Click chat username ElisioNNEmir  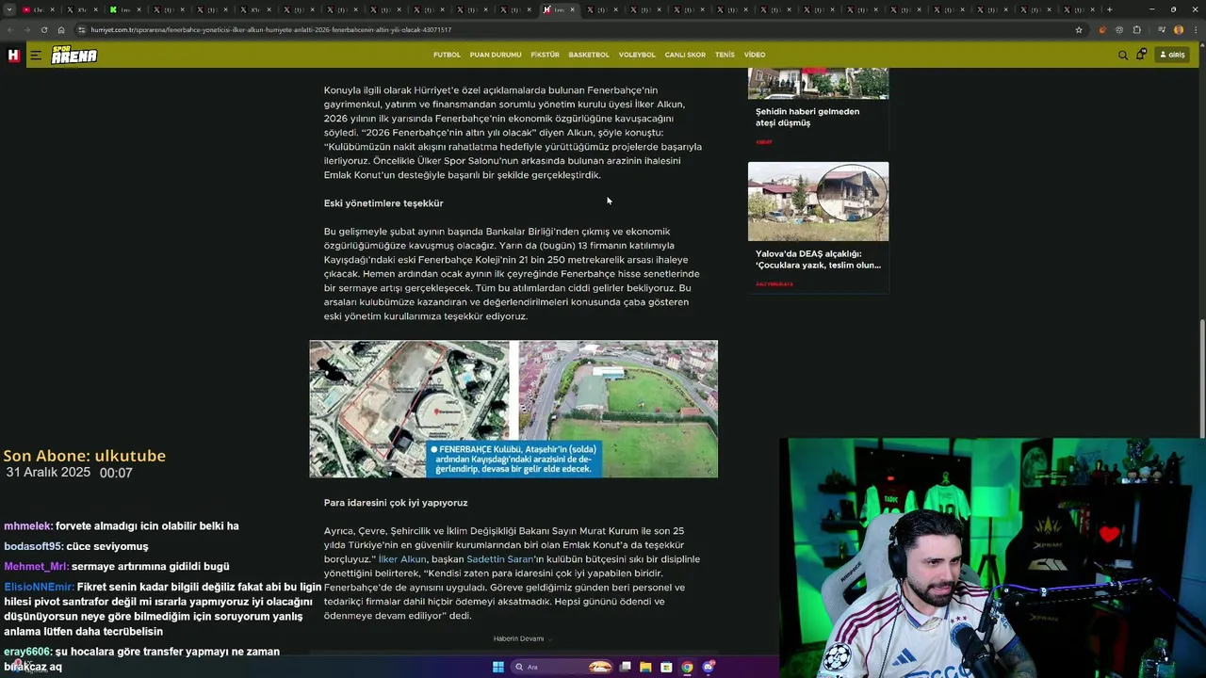(x=39, y=587)
